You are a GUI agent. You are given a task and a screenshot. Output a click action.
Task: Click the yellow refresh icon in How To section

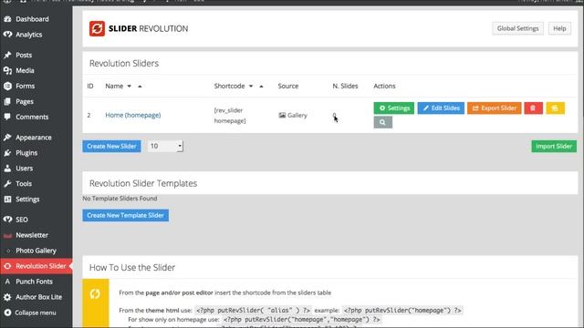pyautogui.click(x=95, y=293)
